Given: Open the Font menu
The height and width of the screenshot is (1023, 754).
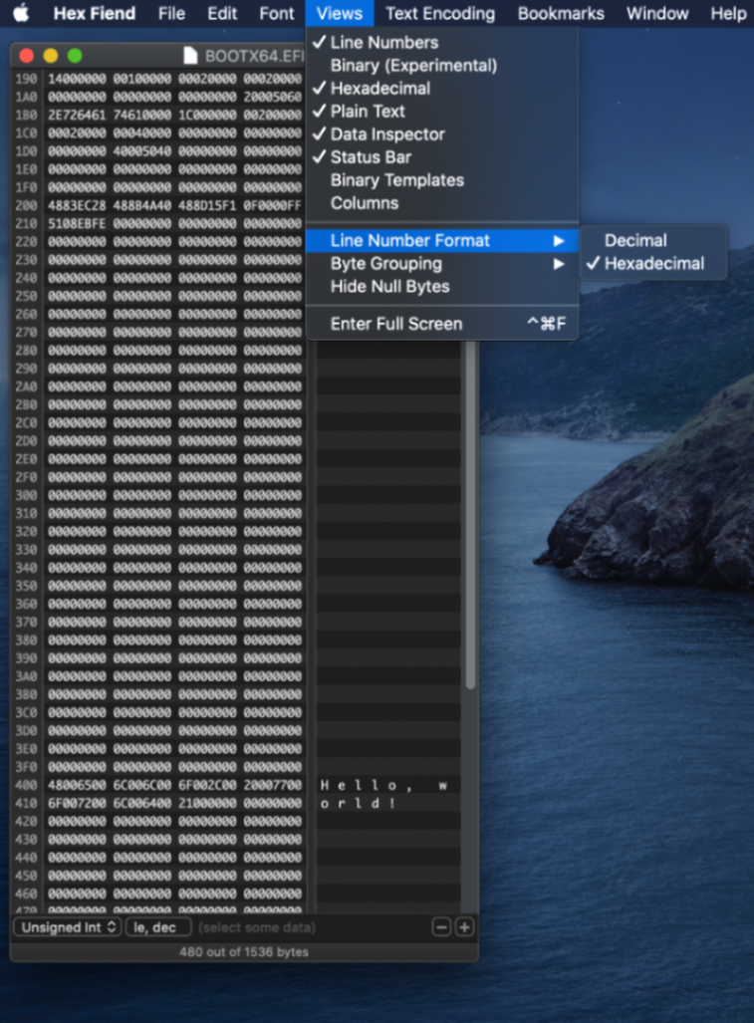Looking at the screenshot, I should pyautogui.click(x=277, y=13).
